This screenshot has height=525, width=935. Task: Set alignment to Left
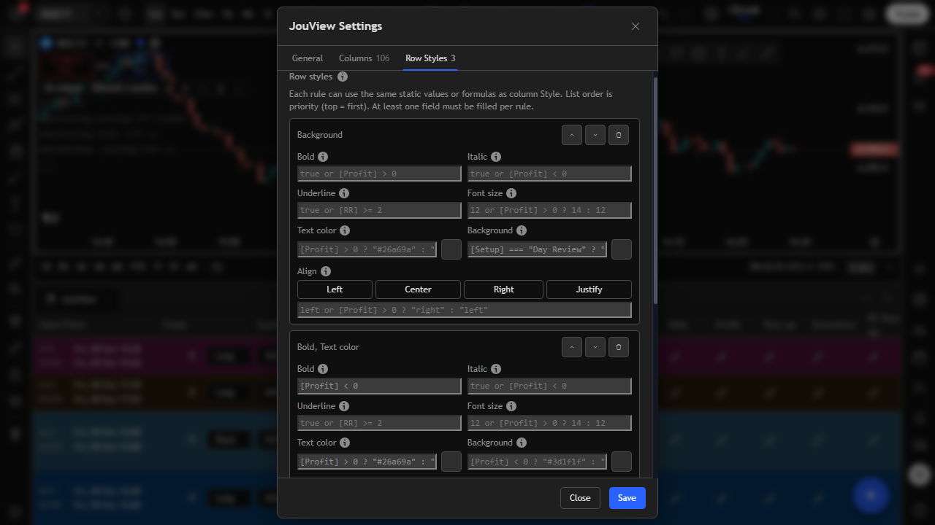click(335, 289)
